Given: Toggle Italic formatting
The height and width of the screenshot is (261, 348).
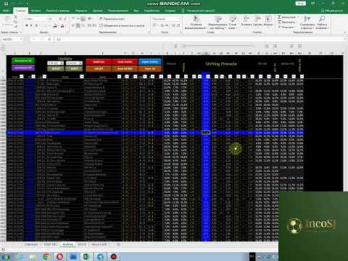Looking at the screenshot, I should [x=31, y=25].
